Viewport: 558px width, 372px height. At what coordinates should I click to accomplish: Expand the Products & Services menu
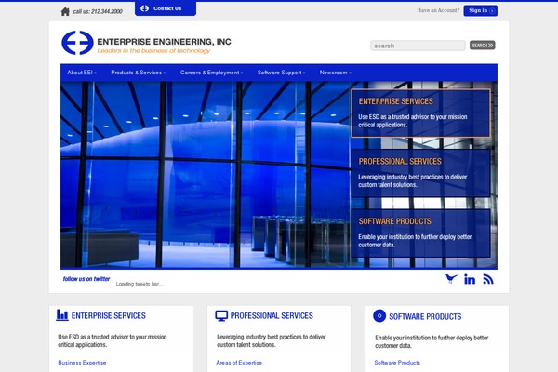(139, 73)
